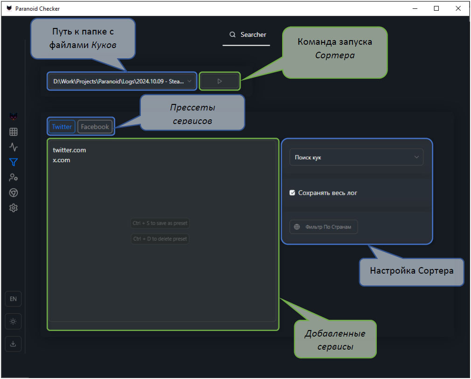Screen dimensions: 471x379
Task: Select the Facebook service preset
Action: tap(95, 127)
